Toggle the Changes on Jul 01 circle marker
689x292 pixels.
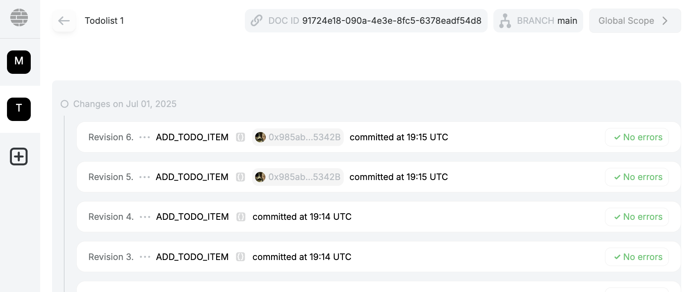pyautogui.click(x=64, y=104)
